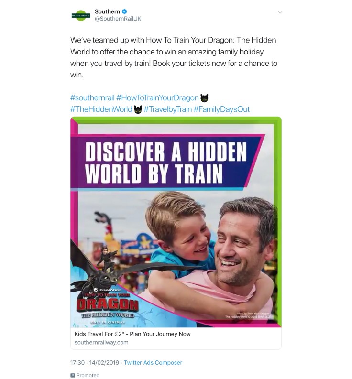This screenshot has width=352, height=379.
Task: Open the Twitter Ads Composer source link
Action: (x=153, y=363)
